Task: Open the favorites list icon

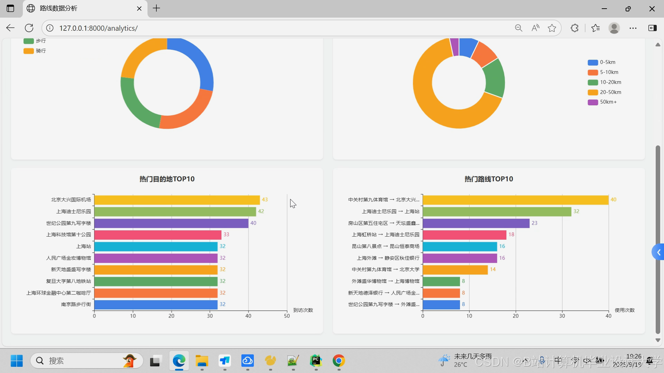Action: click(596, 28)
